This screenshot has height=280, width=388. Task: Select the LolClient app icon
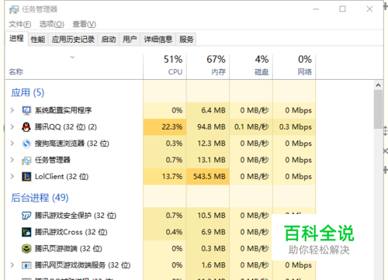click(26, 177)
